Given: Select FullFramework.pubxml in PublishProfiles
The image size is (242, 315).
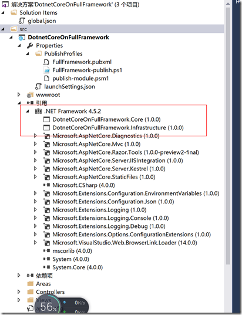Looking at the screenshot, I should (x=82, y=62).
